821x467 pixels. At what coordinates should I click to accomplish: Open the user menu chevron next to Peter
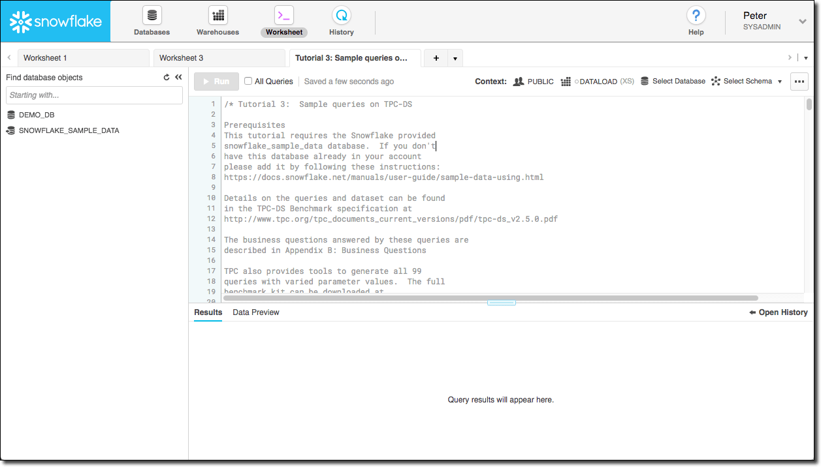point(803,22)
